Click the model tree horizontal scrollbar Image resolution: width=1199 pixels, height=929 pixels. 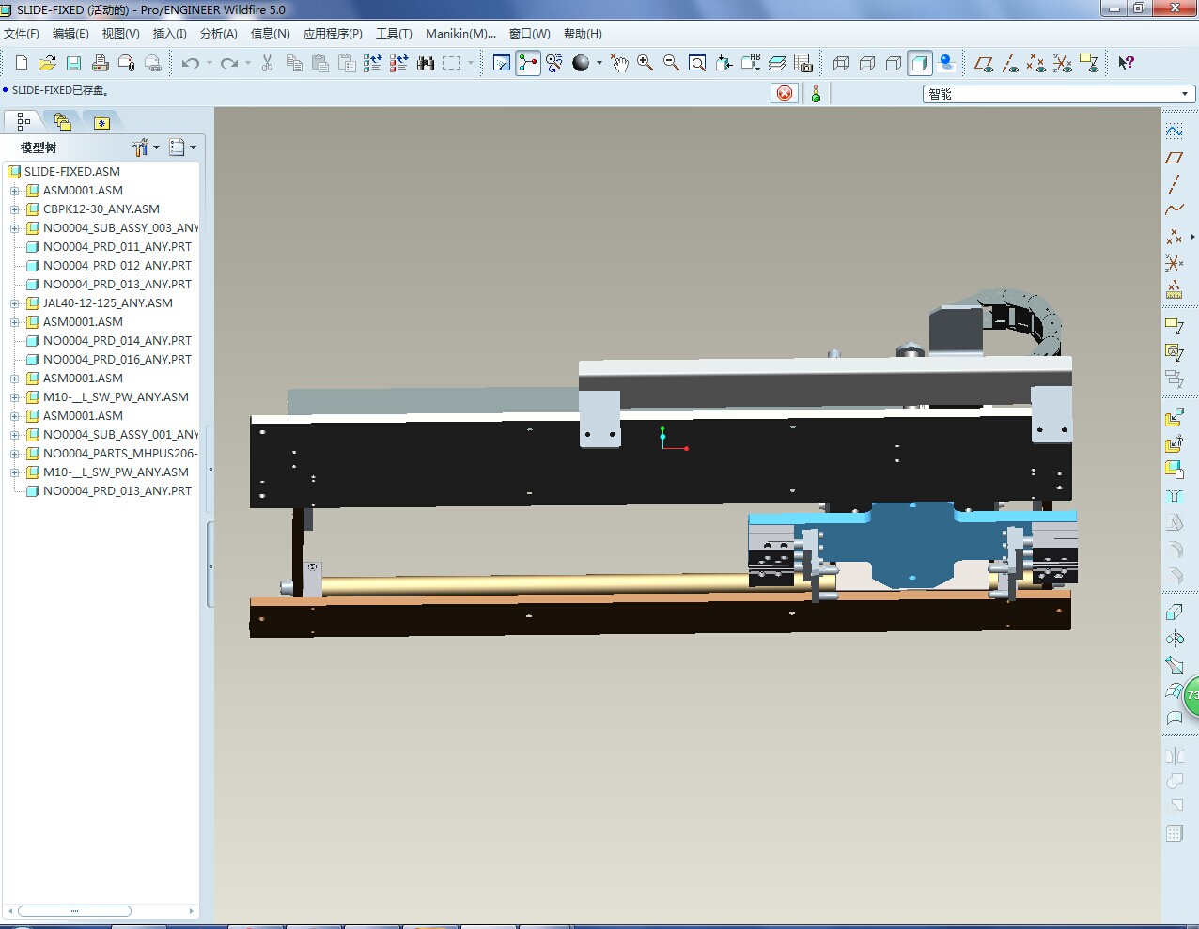[74, 911]
